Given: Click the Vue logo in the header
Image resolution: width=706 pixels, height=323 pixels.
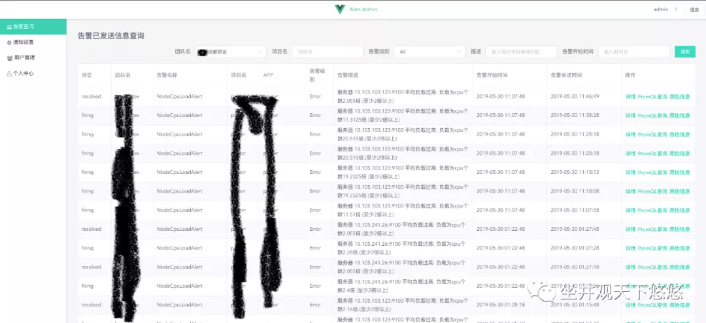Looking at the screenshot, I should [339, 9].
